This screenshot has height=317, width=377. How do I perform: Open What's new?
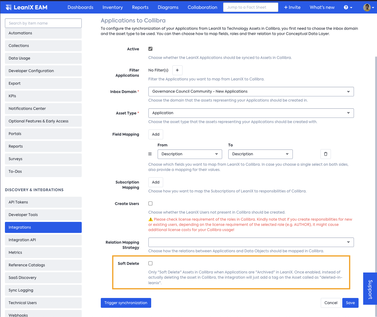pos(322,7)
